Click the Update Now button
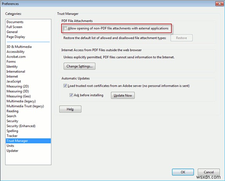 123,95
